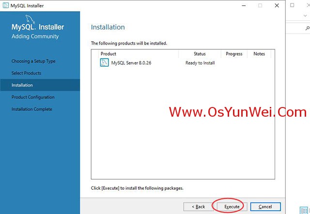Click the Cancel button
310x214 pixels.
[265, 207]
